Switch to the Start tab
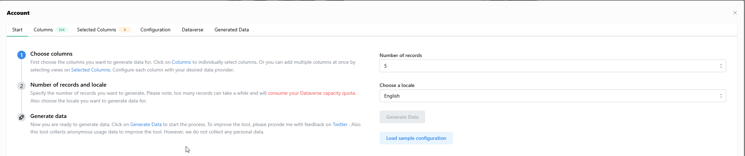 pos(17,30)
